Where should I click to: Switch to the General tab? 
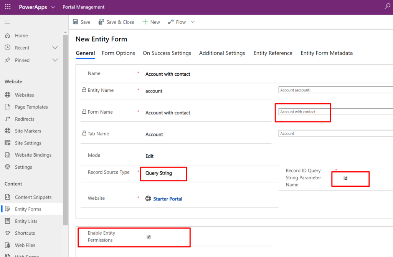[x=85, y=53]
